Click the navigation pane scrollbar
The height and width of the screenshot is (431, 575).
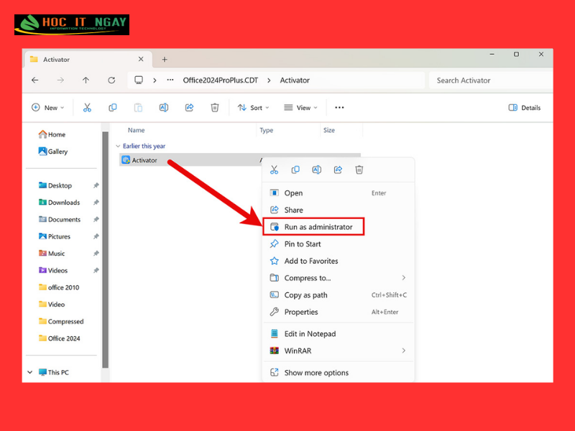coord(105,249)
